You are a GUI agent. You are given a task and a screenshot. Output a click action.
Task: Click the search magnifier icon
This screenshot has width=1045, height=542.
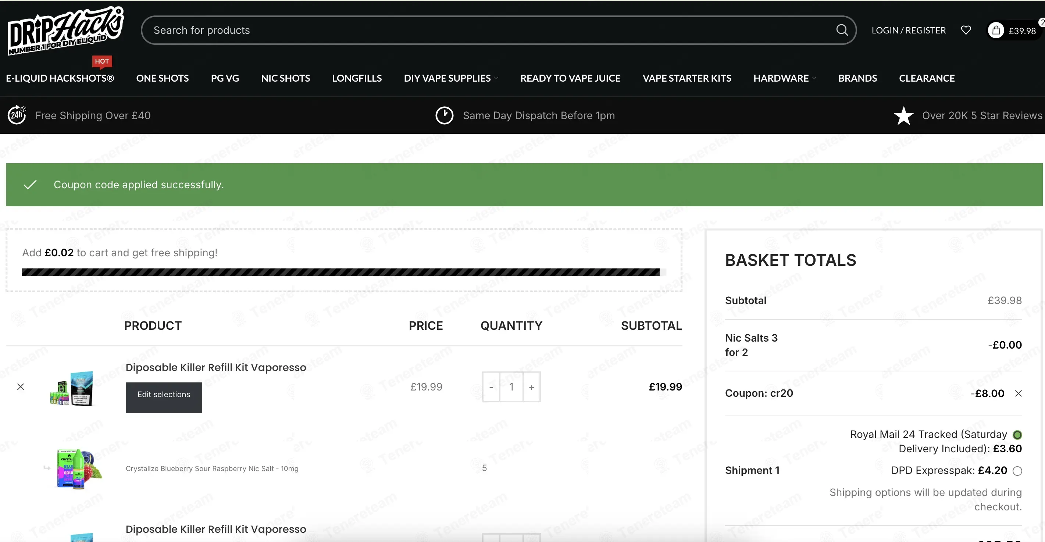pos(842,30)
